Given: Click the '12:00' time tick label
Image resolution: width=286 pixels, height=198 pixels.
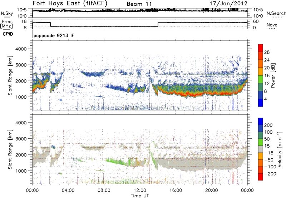Looking at the screenshot, I should 140,190.
